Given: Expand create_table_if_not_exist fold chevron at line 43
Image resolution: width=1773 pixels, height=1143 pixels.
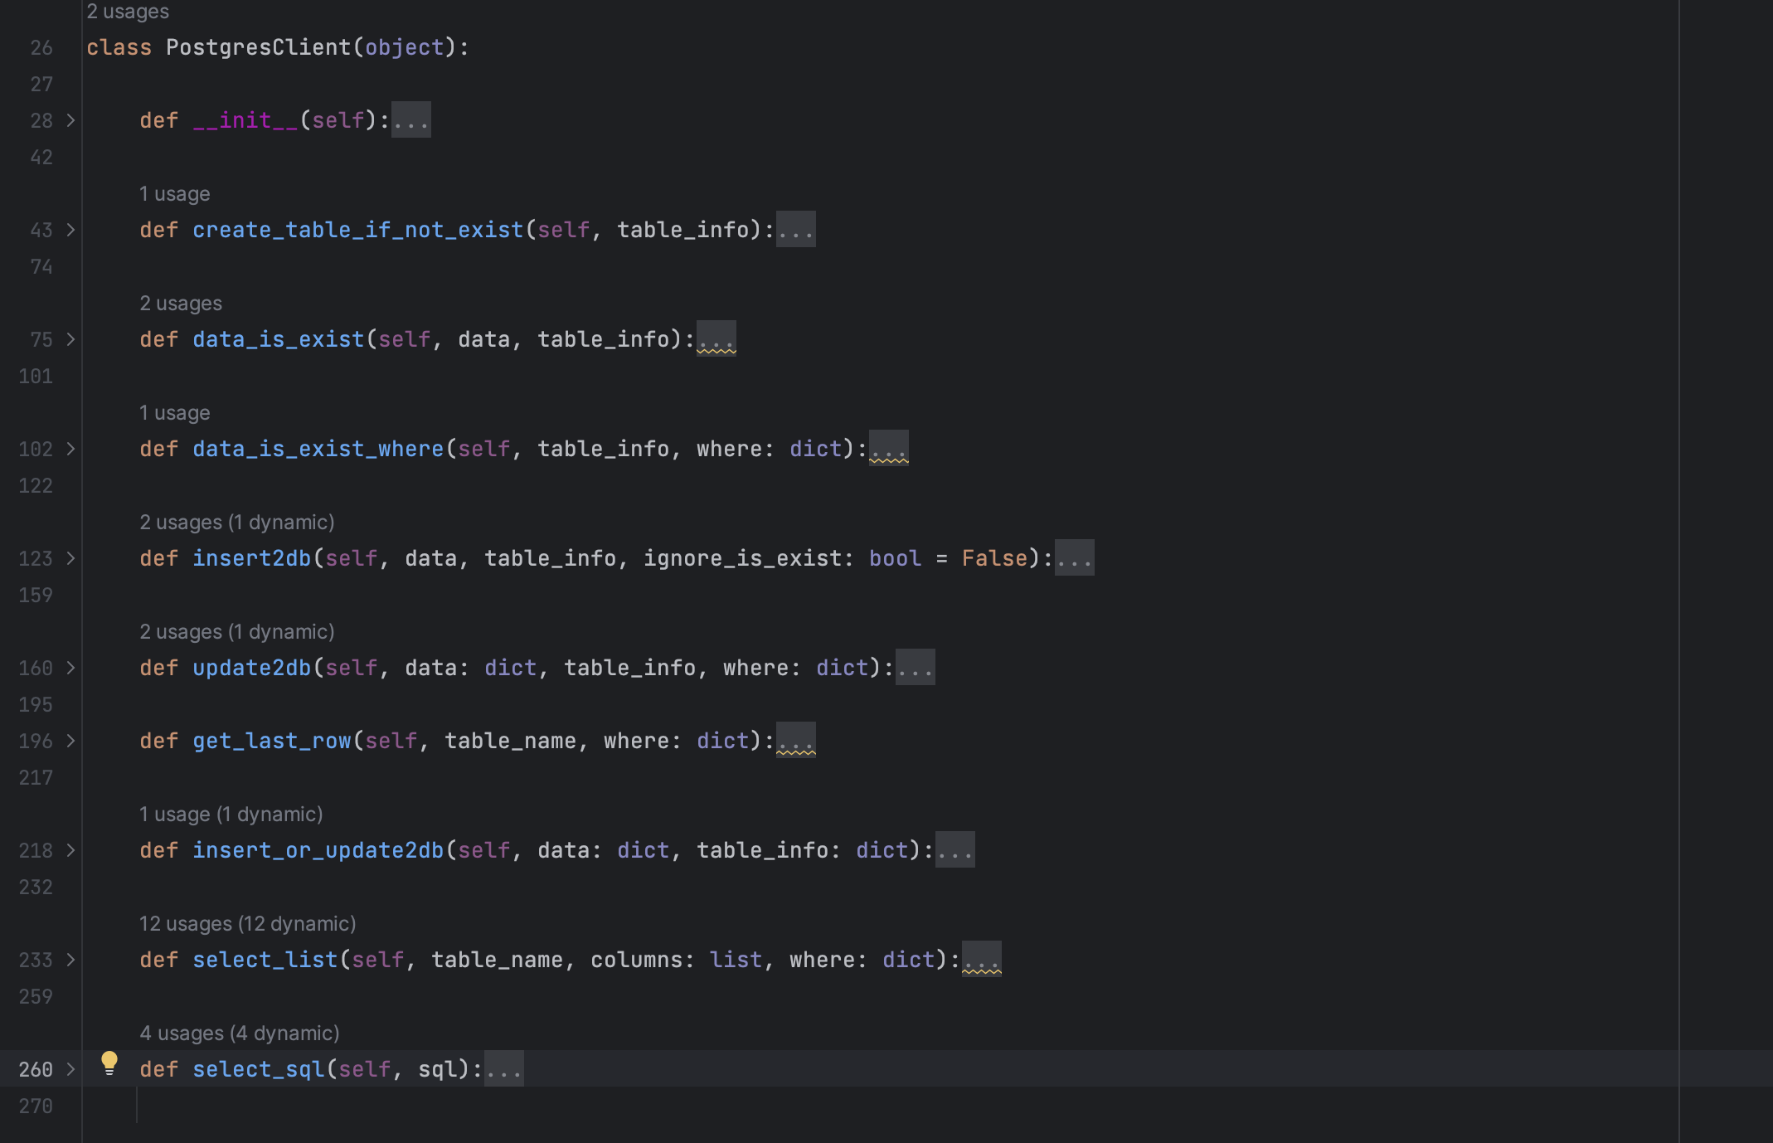Looking at the screenshot, I should tap(70, 230).
